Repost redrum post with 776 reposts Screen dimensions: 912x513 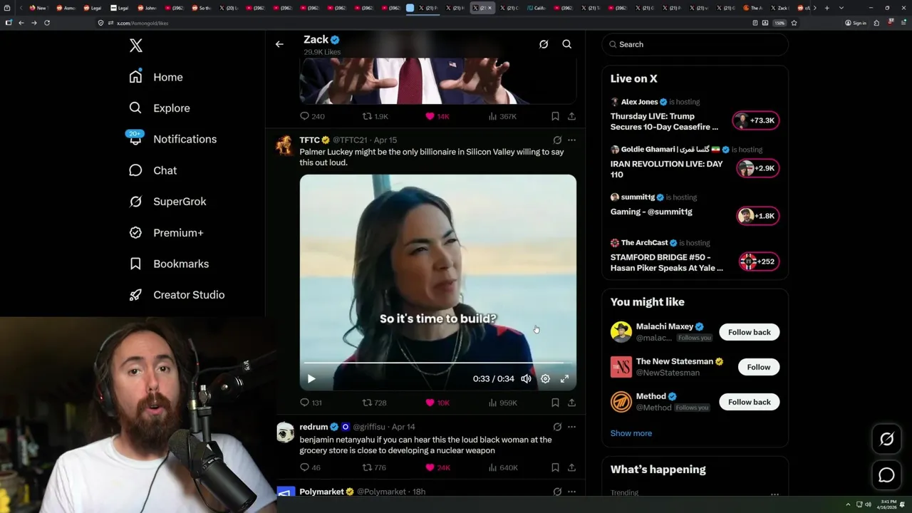click(x=374, y=467)
